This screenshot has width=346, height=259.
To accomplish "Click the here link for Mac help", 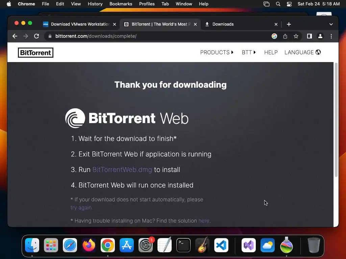I will [204, 221].
